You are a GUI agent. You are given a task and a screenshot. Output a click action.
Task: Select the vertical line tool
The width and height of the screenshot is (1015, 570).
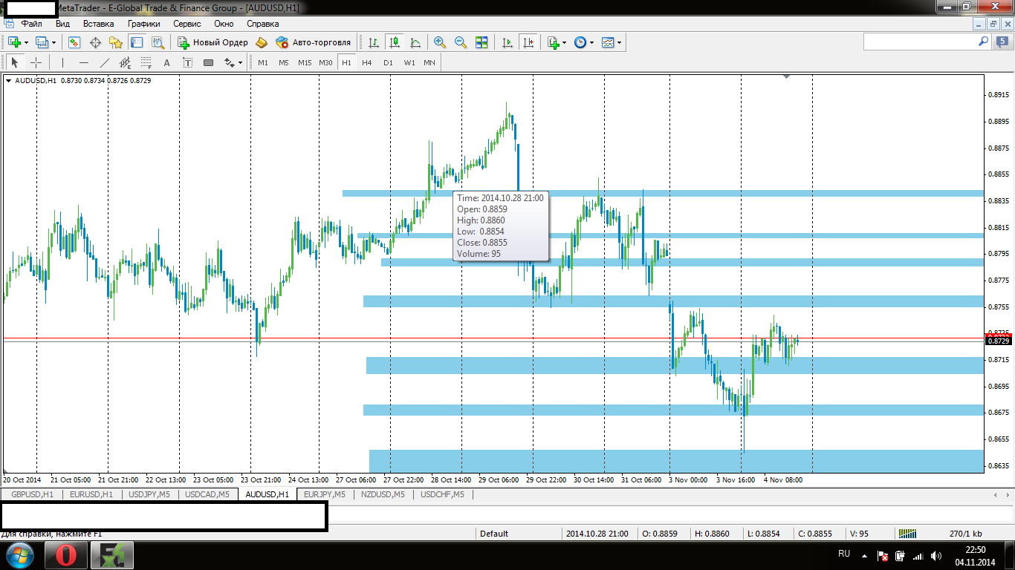point(62,62)
